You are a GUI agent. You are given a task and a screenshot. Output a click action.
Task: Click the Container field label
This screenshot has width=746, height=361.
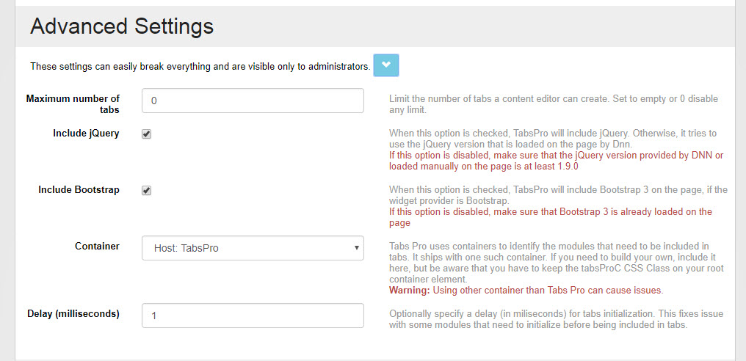(97, 247)
